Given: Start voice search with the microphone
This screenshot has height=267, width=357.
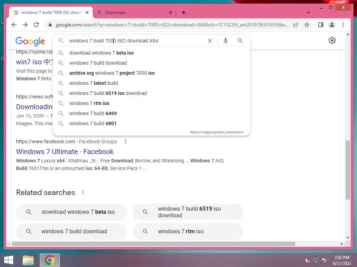Looking at the screenshot, I should 226,41.
